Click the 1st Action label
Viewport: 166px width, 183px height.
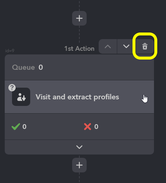[x=79, y=49]
